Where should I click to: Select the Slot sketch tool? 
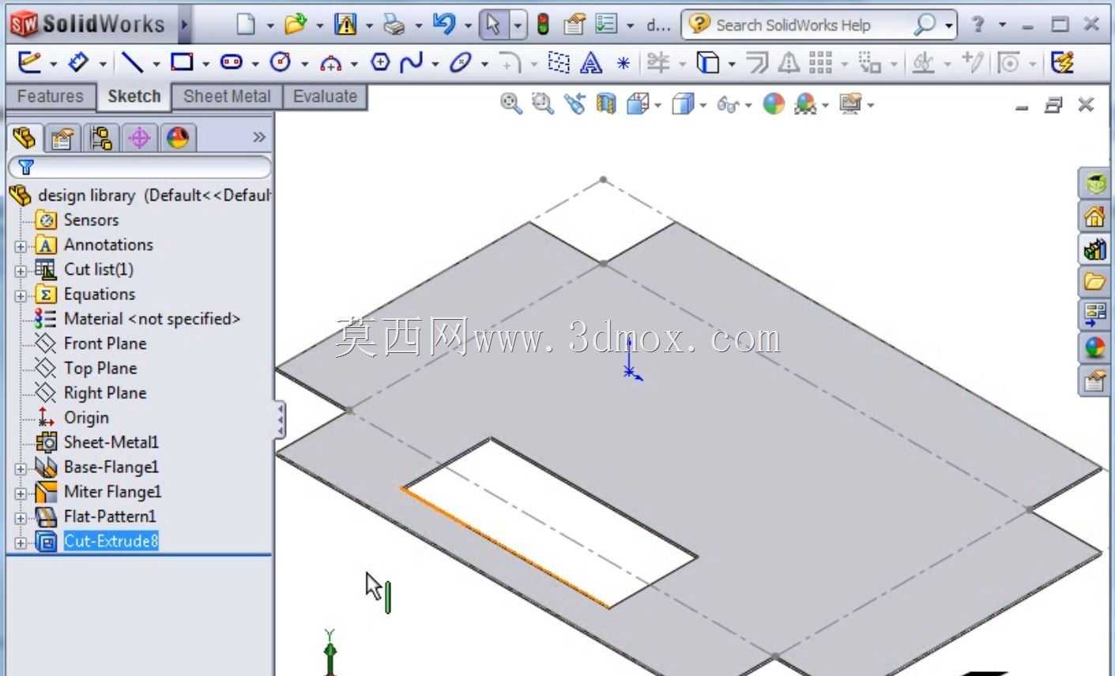pyautogui.click(x=232, y=62)
